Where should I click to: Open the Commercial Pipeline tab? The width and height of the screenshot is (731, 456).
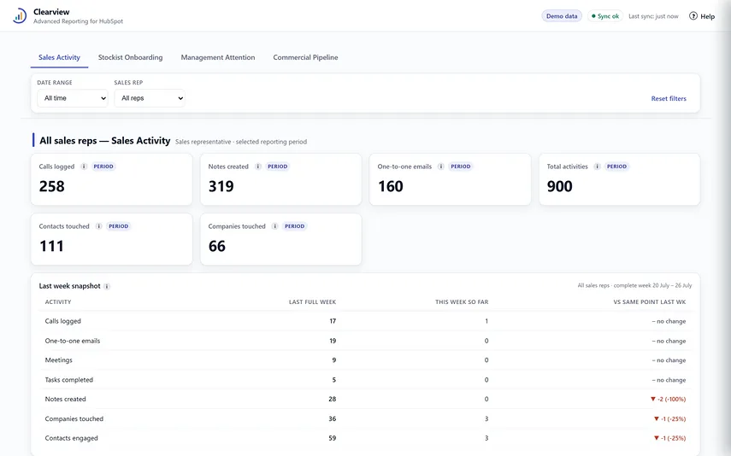pyautogui.click(x=305, y=57)
